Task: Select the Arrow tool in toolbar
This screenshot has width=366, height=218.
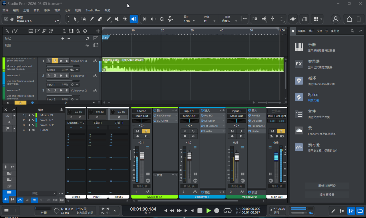Action: click(75, 19)
